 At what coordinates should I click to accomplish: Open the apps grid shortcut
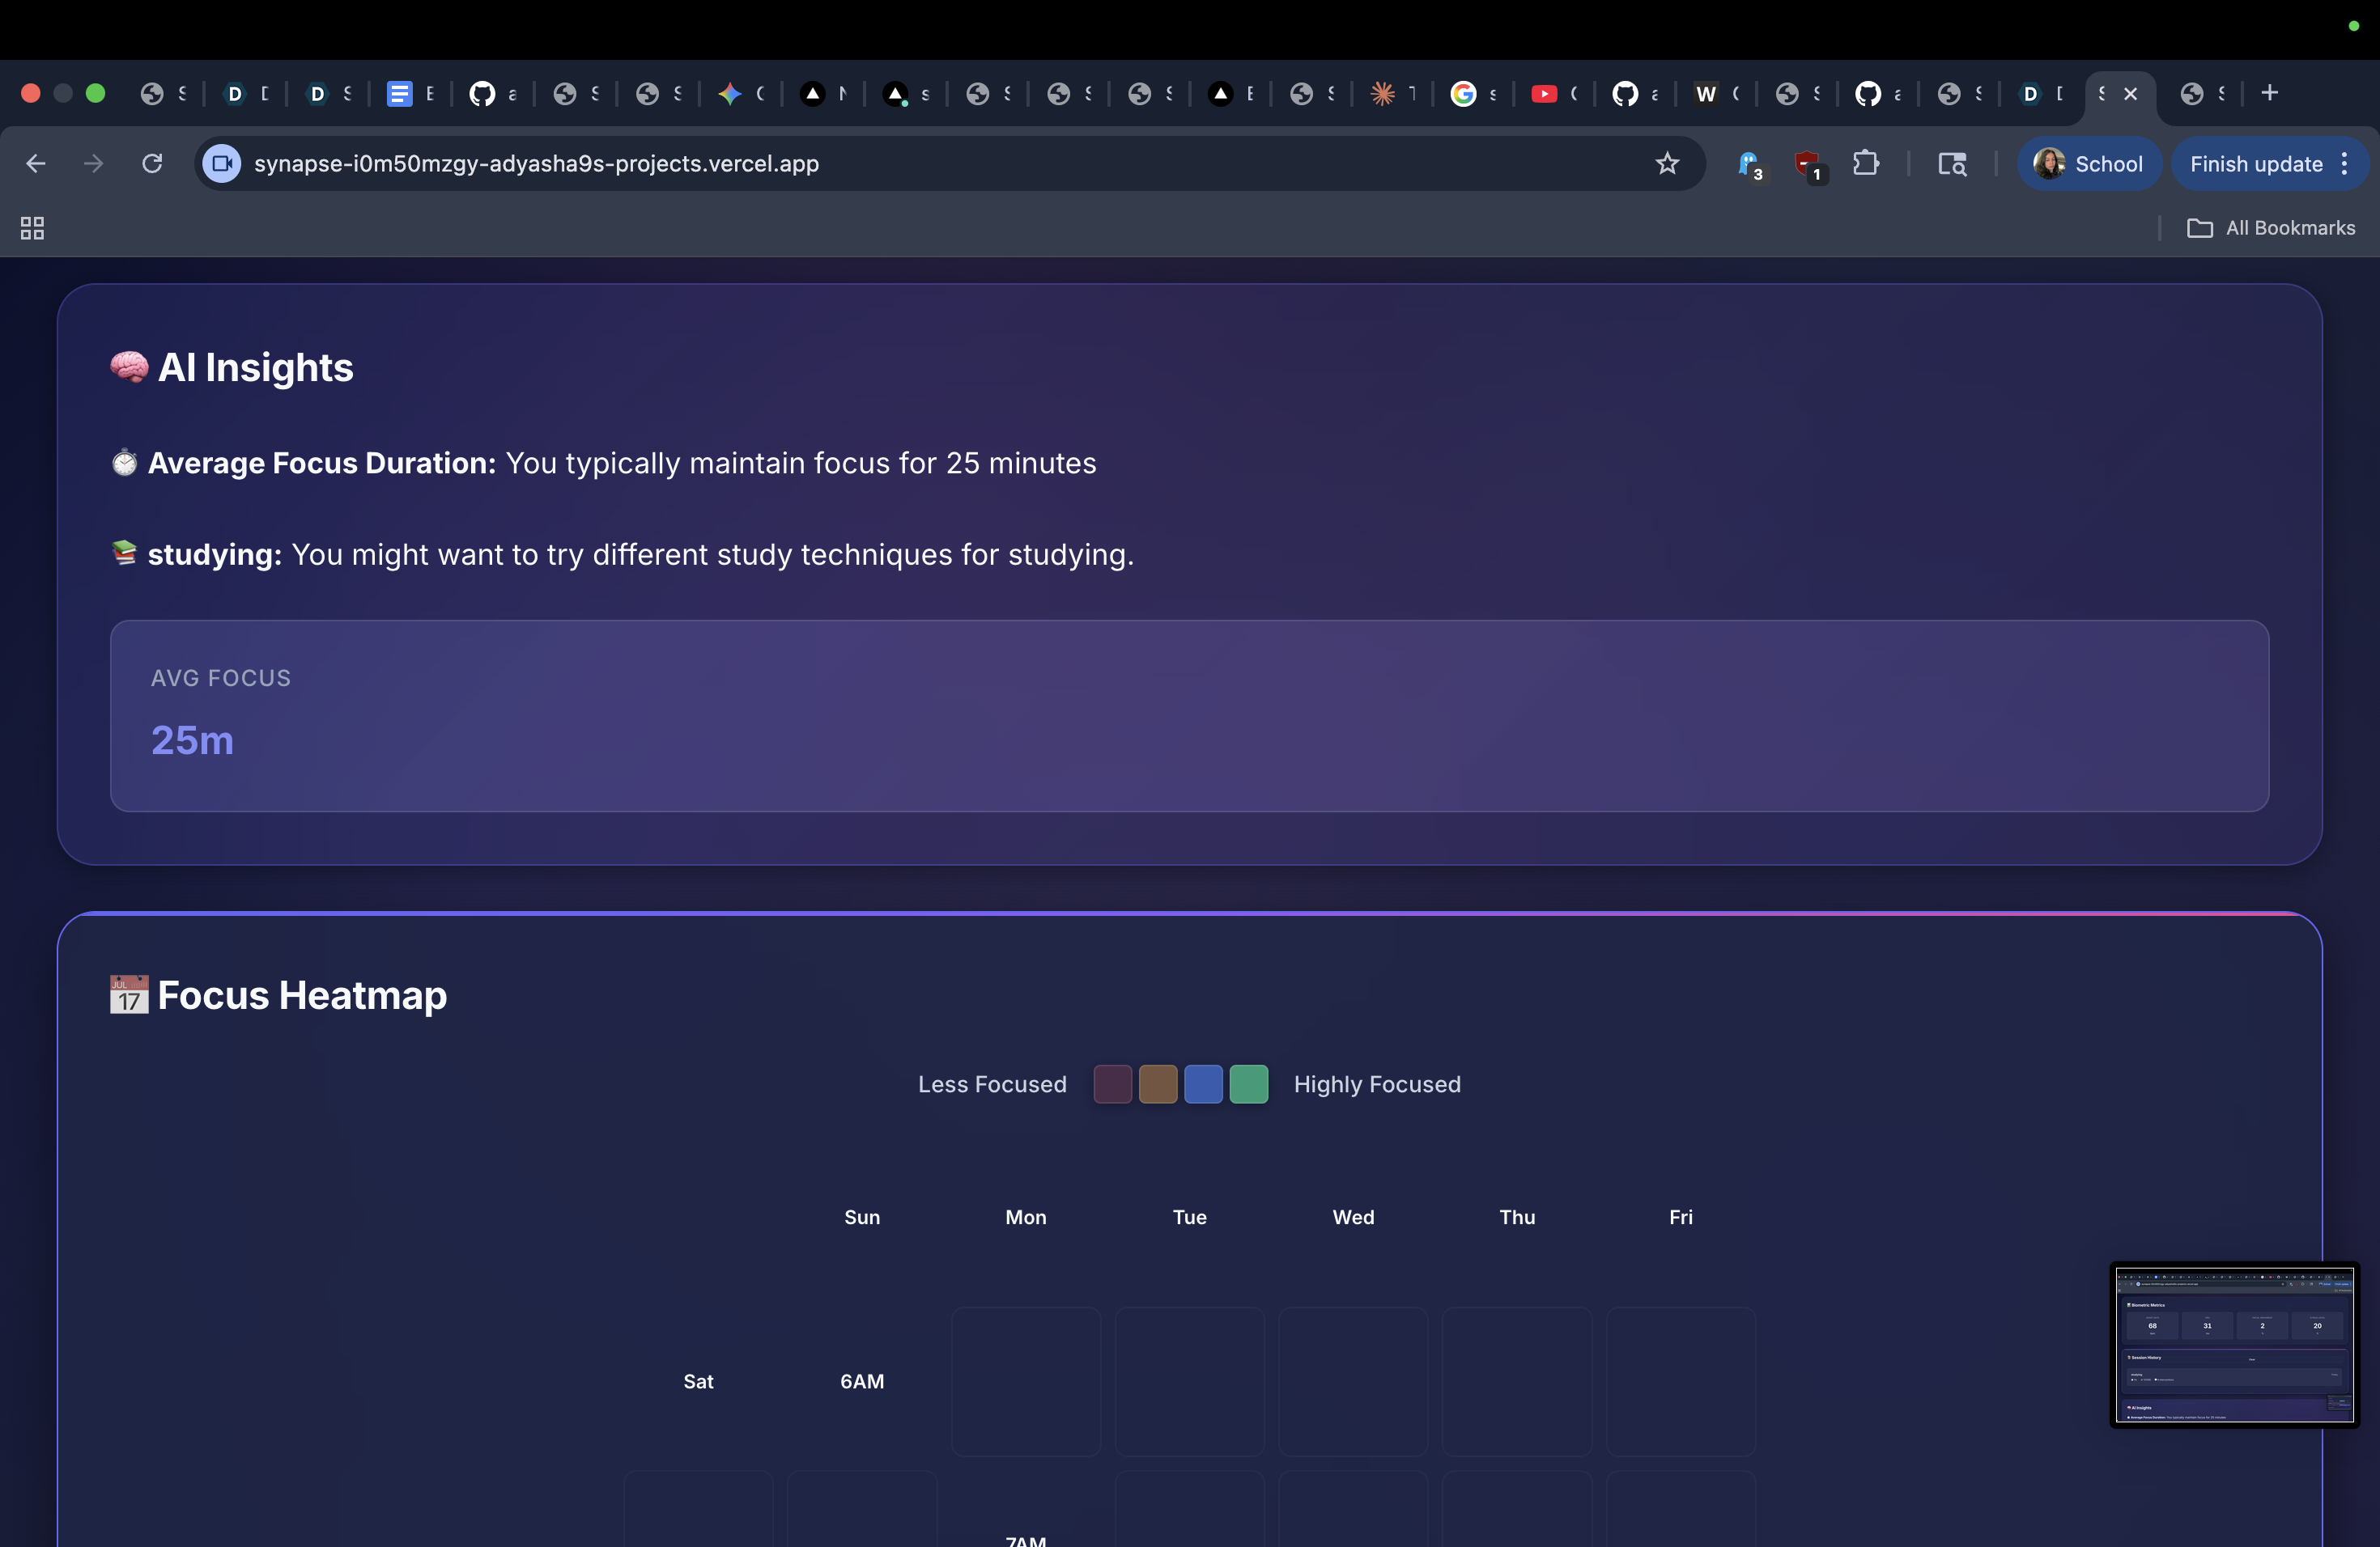[32, 229]
